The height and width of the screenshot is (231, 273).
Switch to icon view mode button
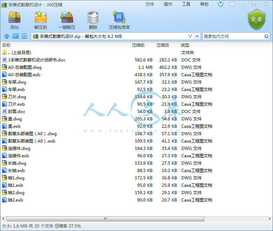coord(15,36)
